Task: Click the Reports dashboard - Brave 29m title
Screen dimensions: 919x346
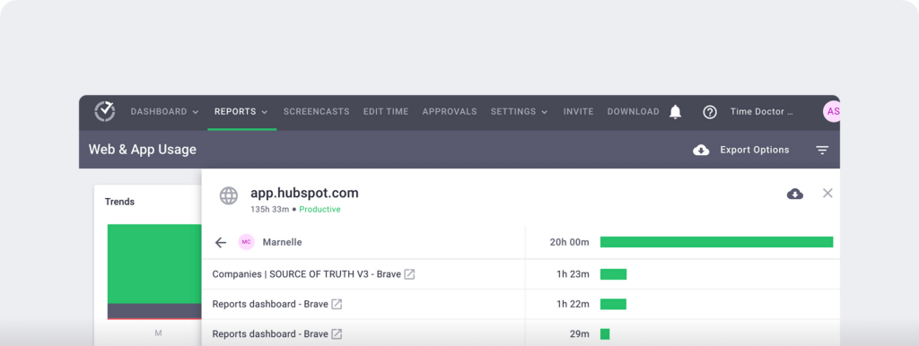Action: [270, 334]
